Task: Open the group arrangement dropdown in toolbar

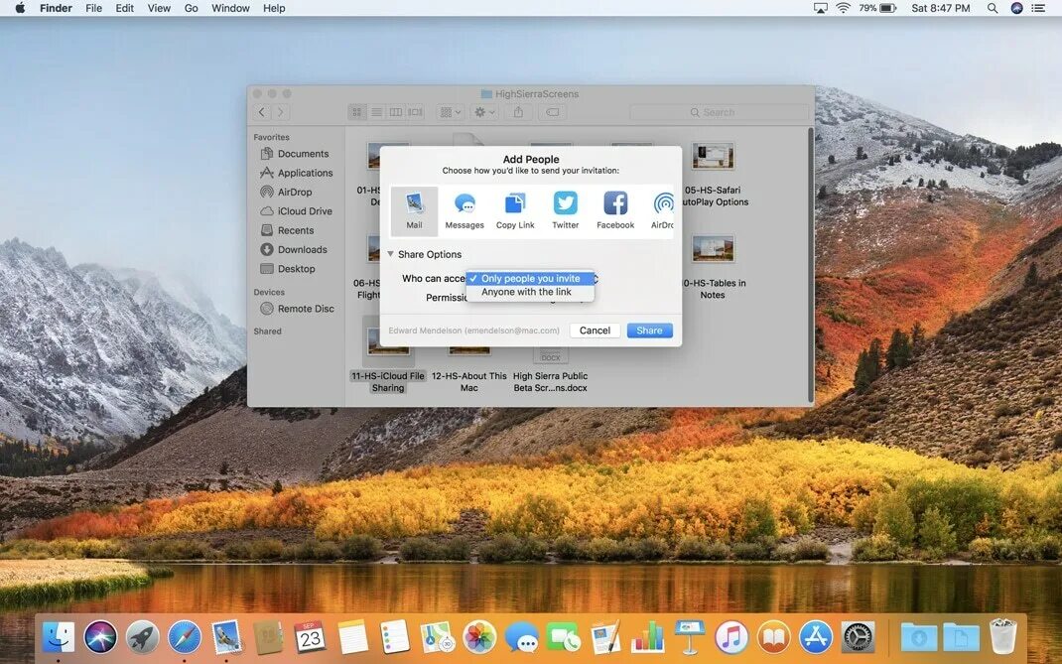Action: (x=449, y=112)
